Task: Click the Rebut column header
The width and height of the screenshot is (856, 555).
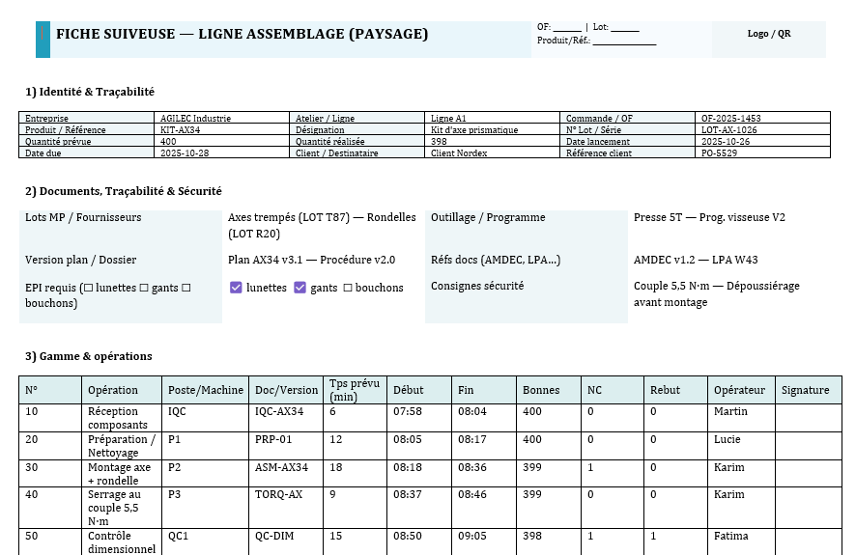Action: pyautogui.click(x=665, y=390)
